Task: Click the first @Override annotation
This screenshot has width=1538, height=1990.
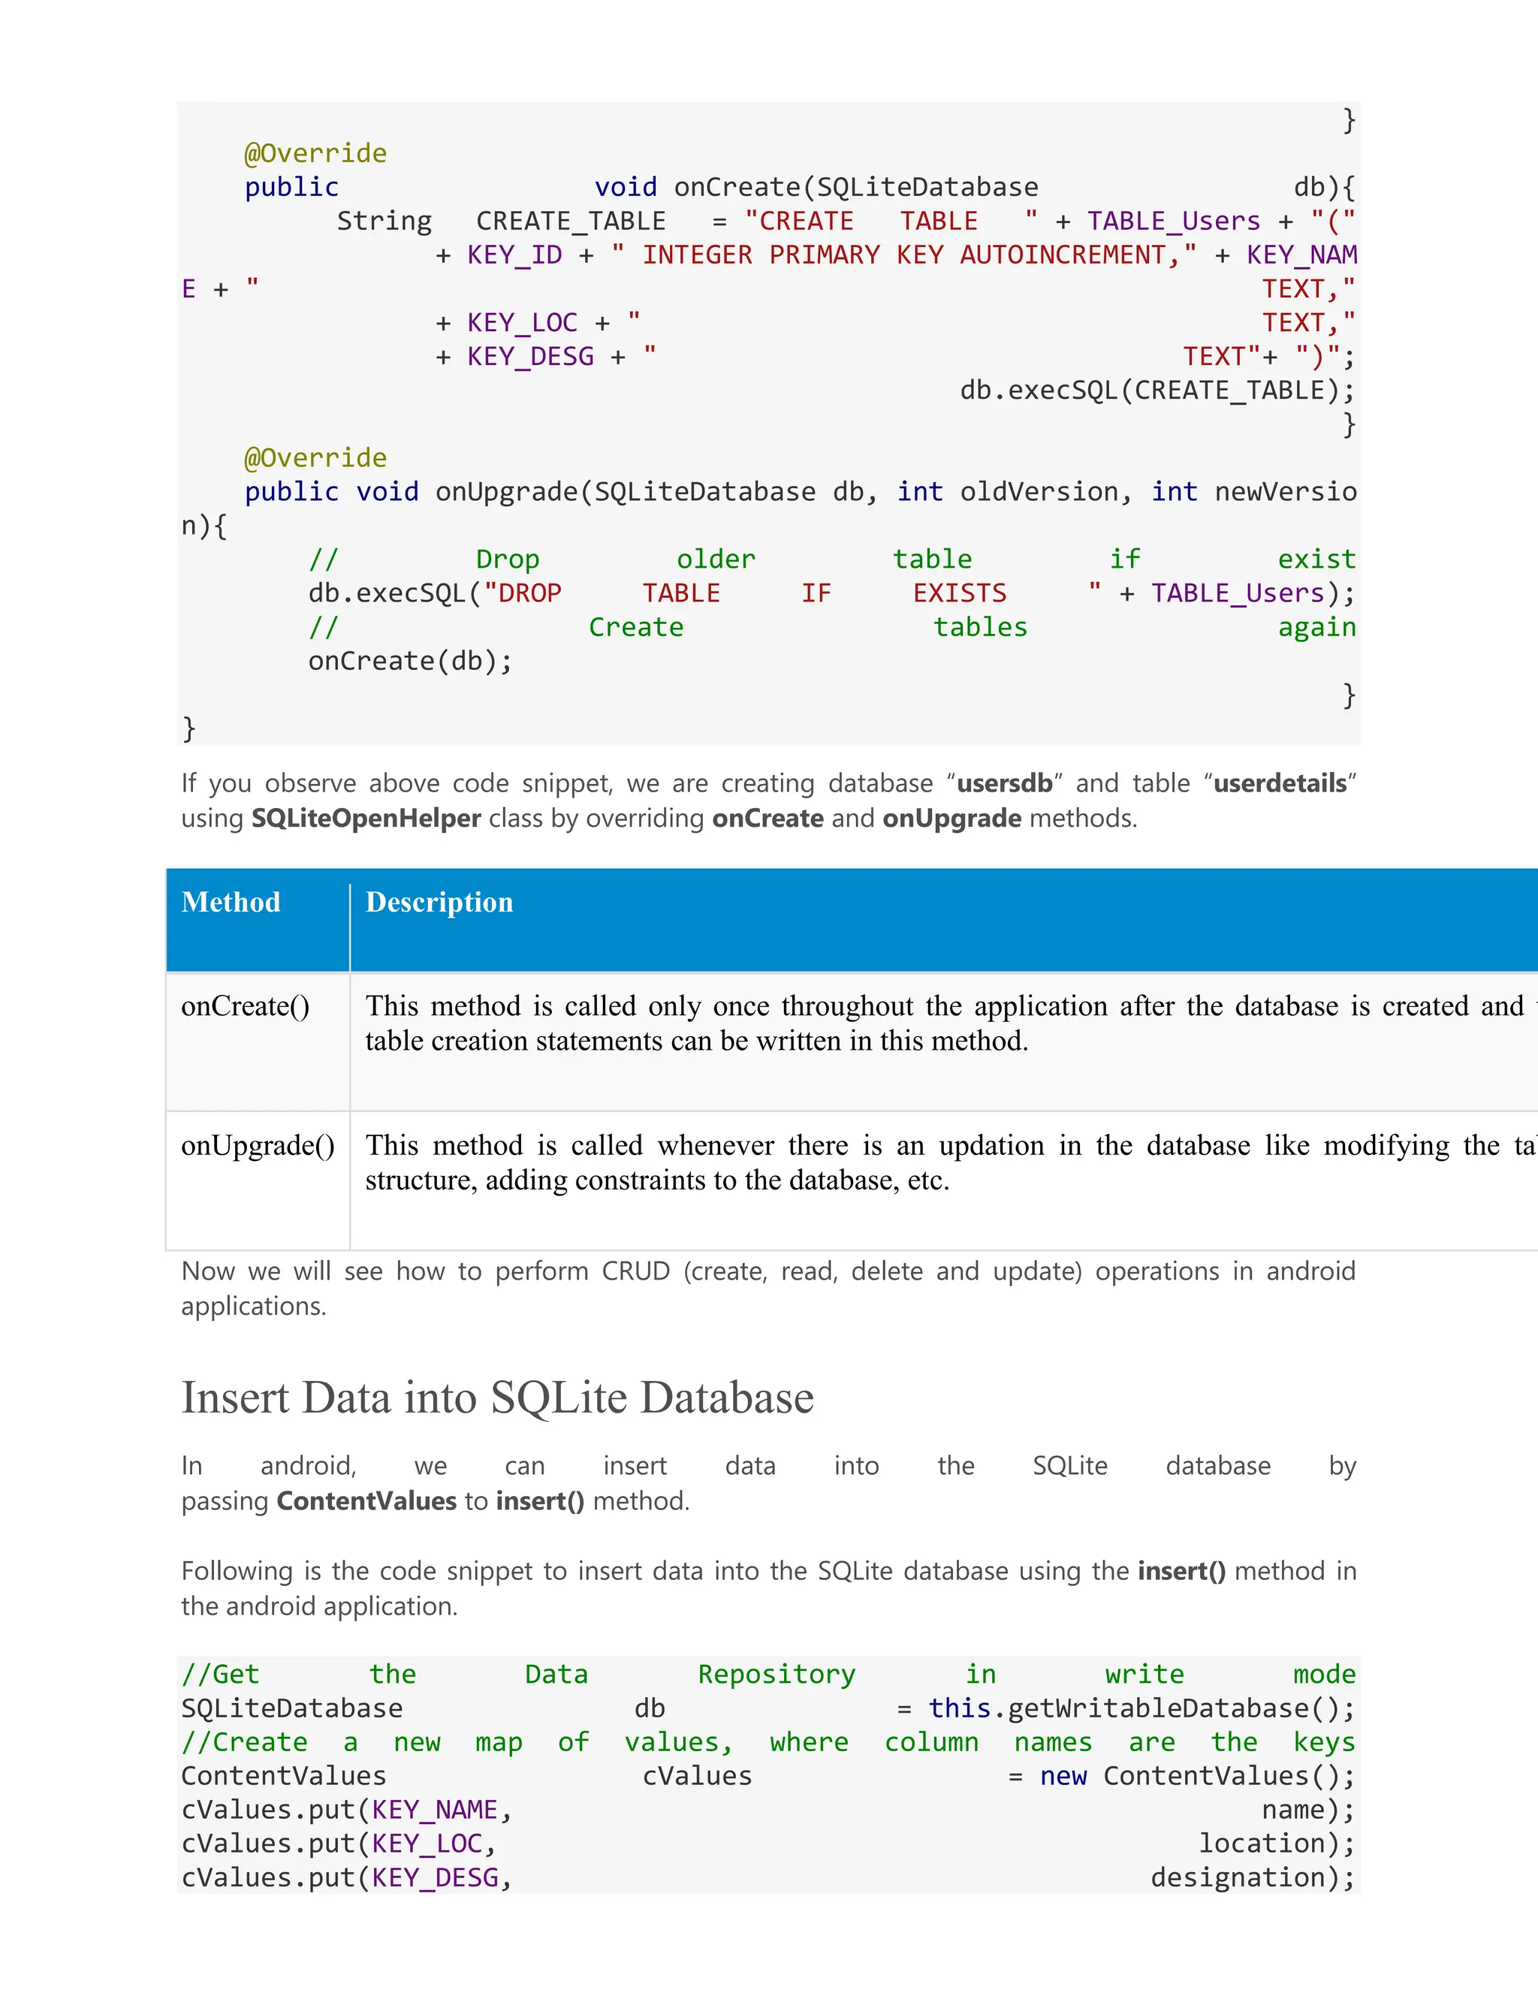Action: point(315,153)
